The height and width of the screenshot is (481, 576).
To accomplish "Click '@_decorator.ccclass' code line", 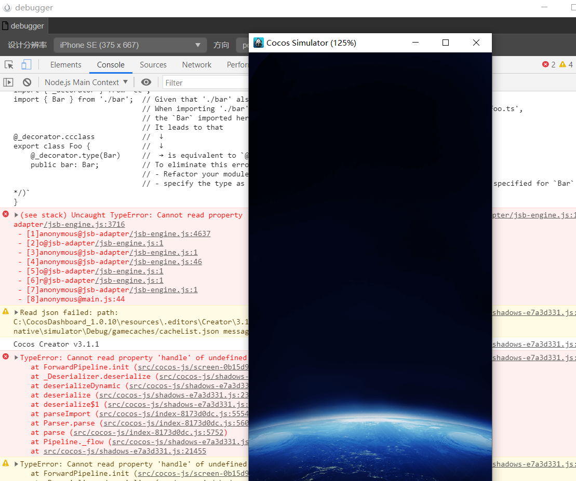I will (54, 137).
